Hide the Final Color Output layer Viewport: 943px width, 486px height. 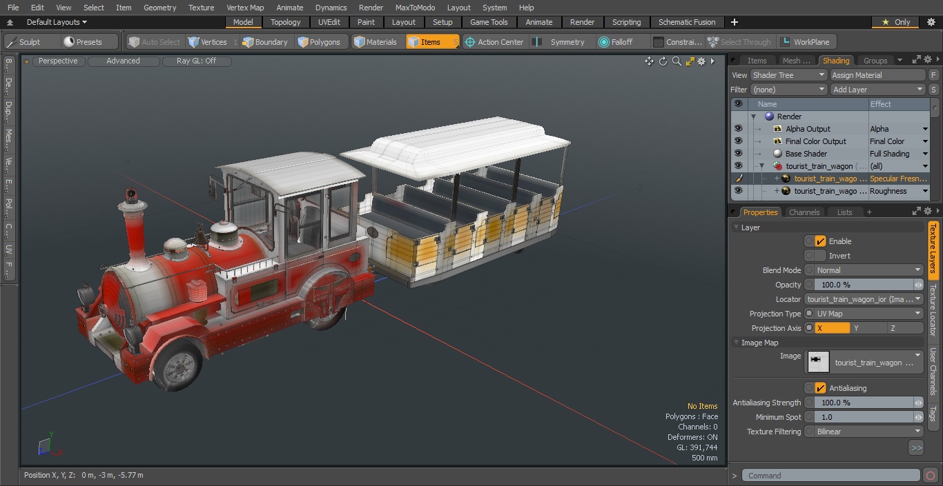click(738, 141)
